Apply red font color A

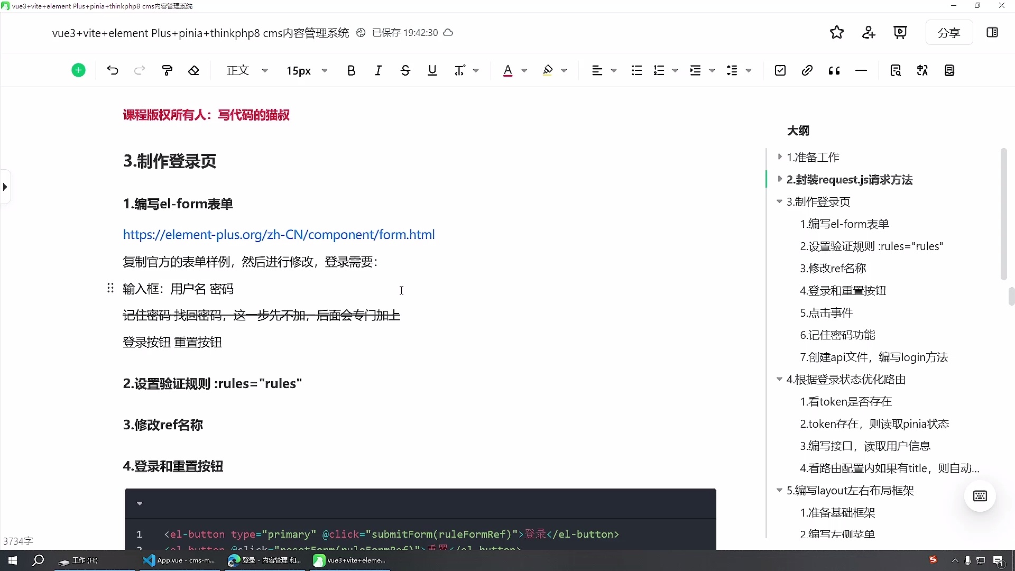508,70
